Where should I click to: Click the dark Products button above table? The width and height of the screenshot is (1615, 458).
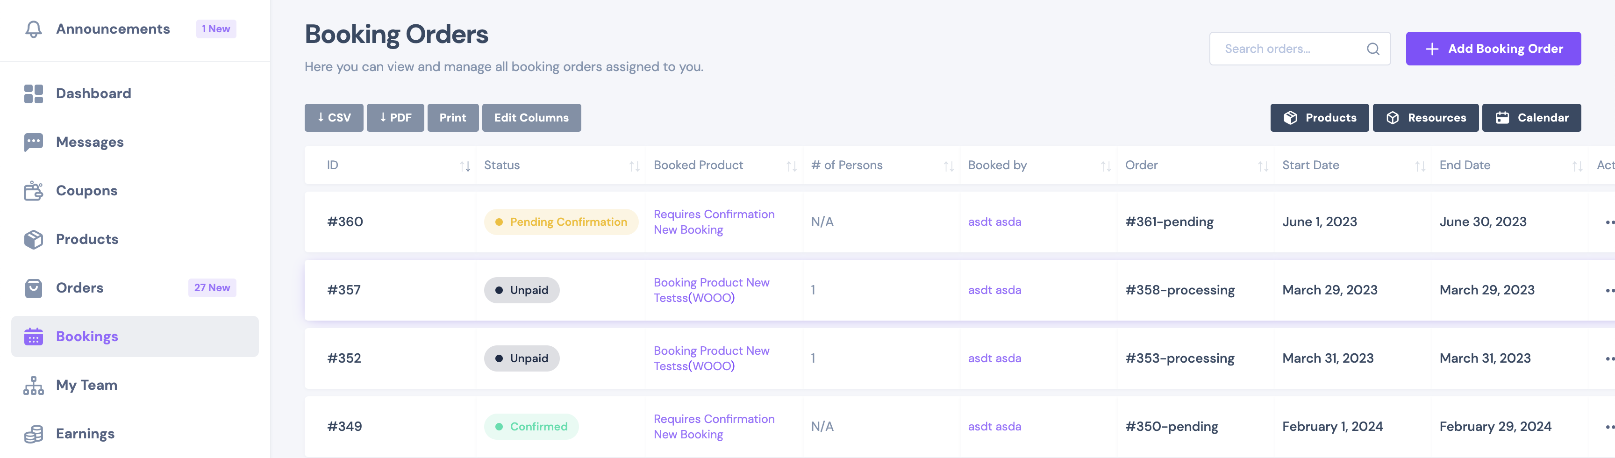coord(1319,118)
